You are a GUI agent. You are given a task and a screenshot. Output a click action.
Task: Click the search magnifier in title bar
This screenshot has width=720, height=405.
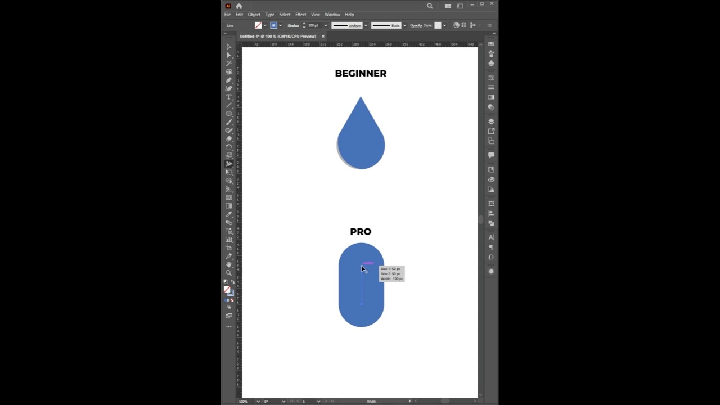[x=430, y=6]
